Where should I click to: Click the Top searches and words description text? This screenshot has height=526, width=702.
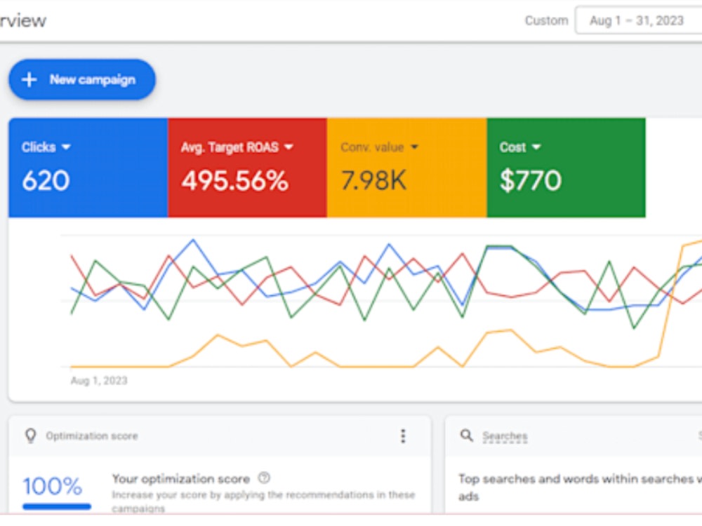[581, 487]
